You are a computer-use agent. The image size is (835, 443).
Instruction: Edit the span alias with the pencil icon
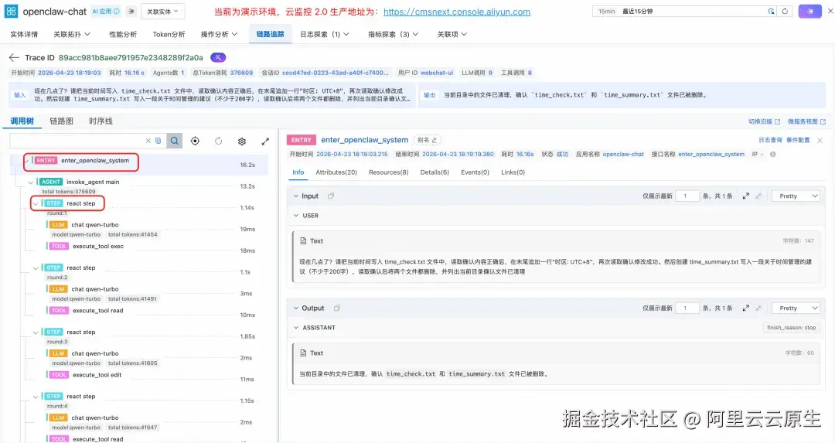[435, 140]
